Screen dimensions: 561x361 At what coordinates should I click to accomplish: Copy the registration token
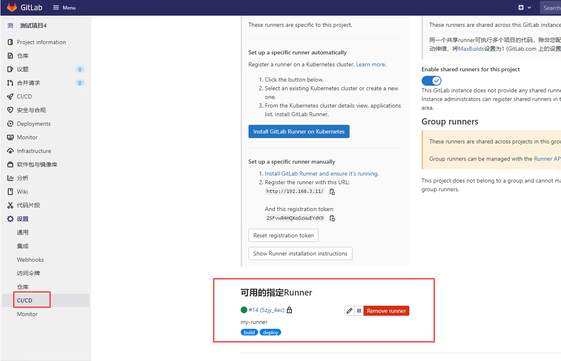pos(332,218)
